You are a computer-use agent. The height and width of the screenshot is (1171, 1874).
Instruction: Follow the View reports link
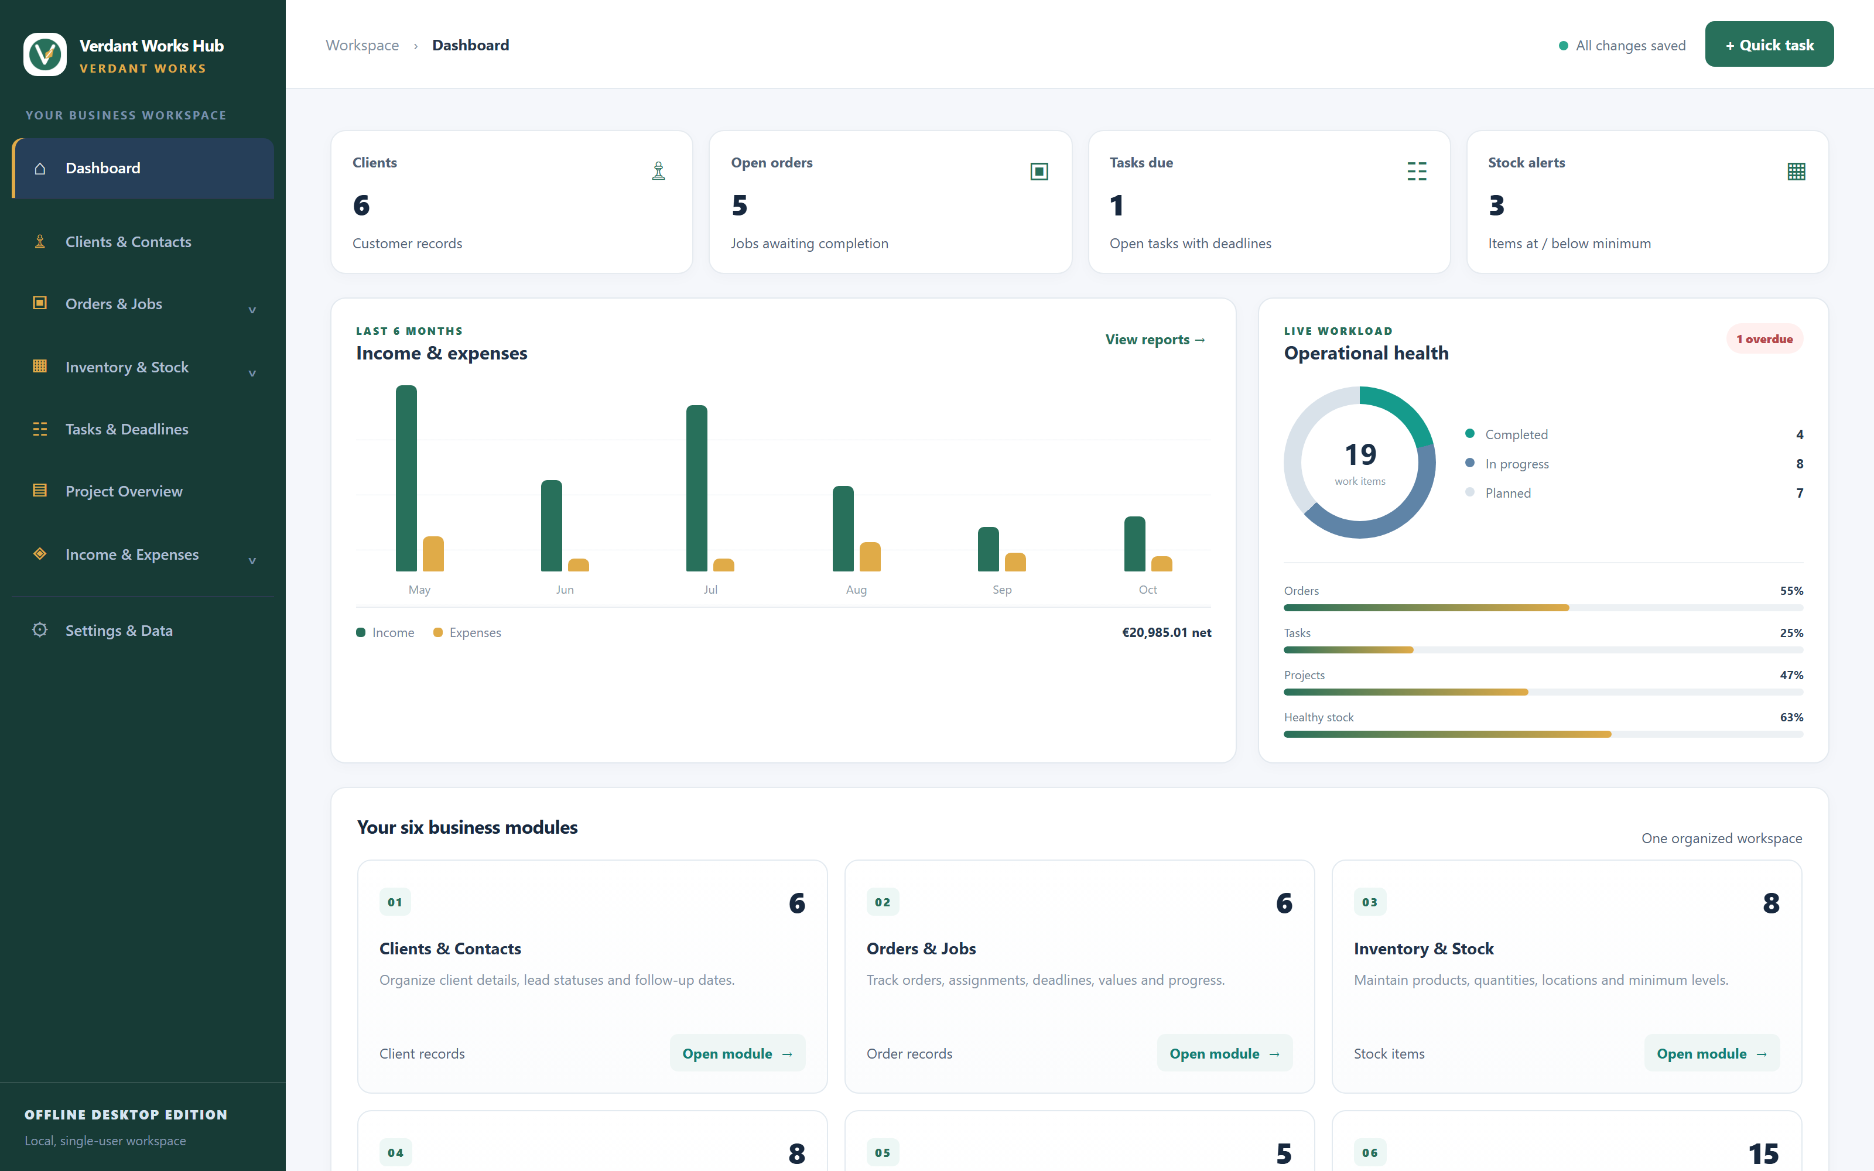pyautogui.click(x=1155, y=339)
